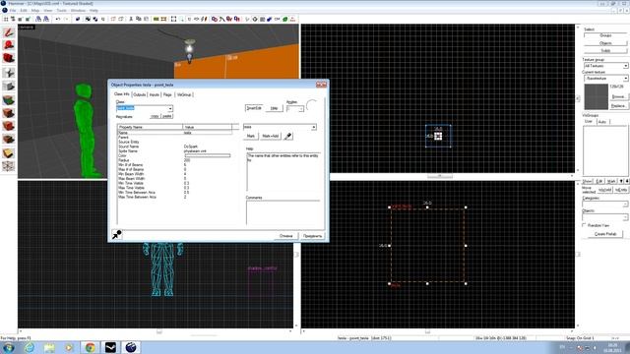Click the Help button beside SmartEdit
The width and height of the screenshot is (630, 354).
point(274,108)
